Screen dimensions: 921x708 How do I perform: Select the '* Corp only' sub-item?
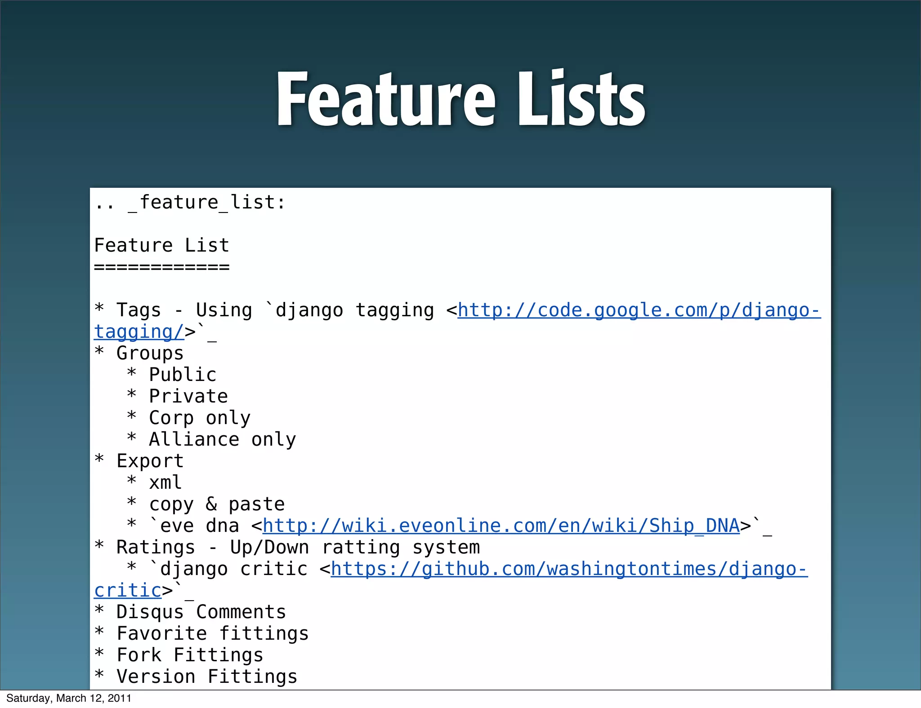pos(189,418)
